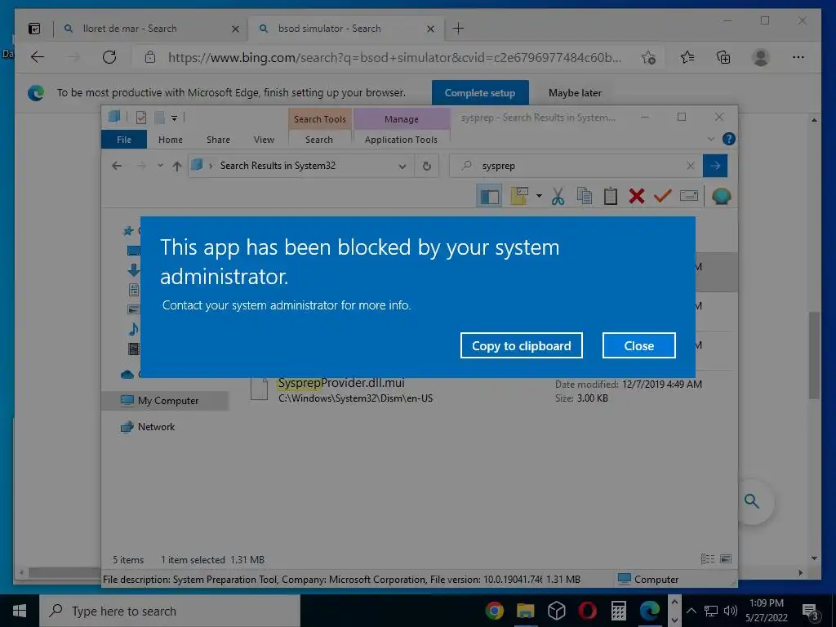Open the Windows Start menu
Viewport: 836px width, 627px height.
pyautogui.click(x=20, y=611)
